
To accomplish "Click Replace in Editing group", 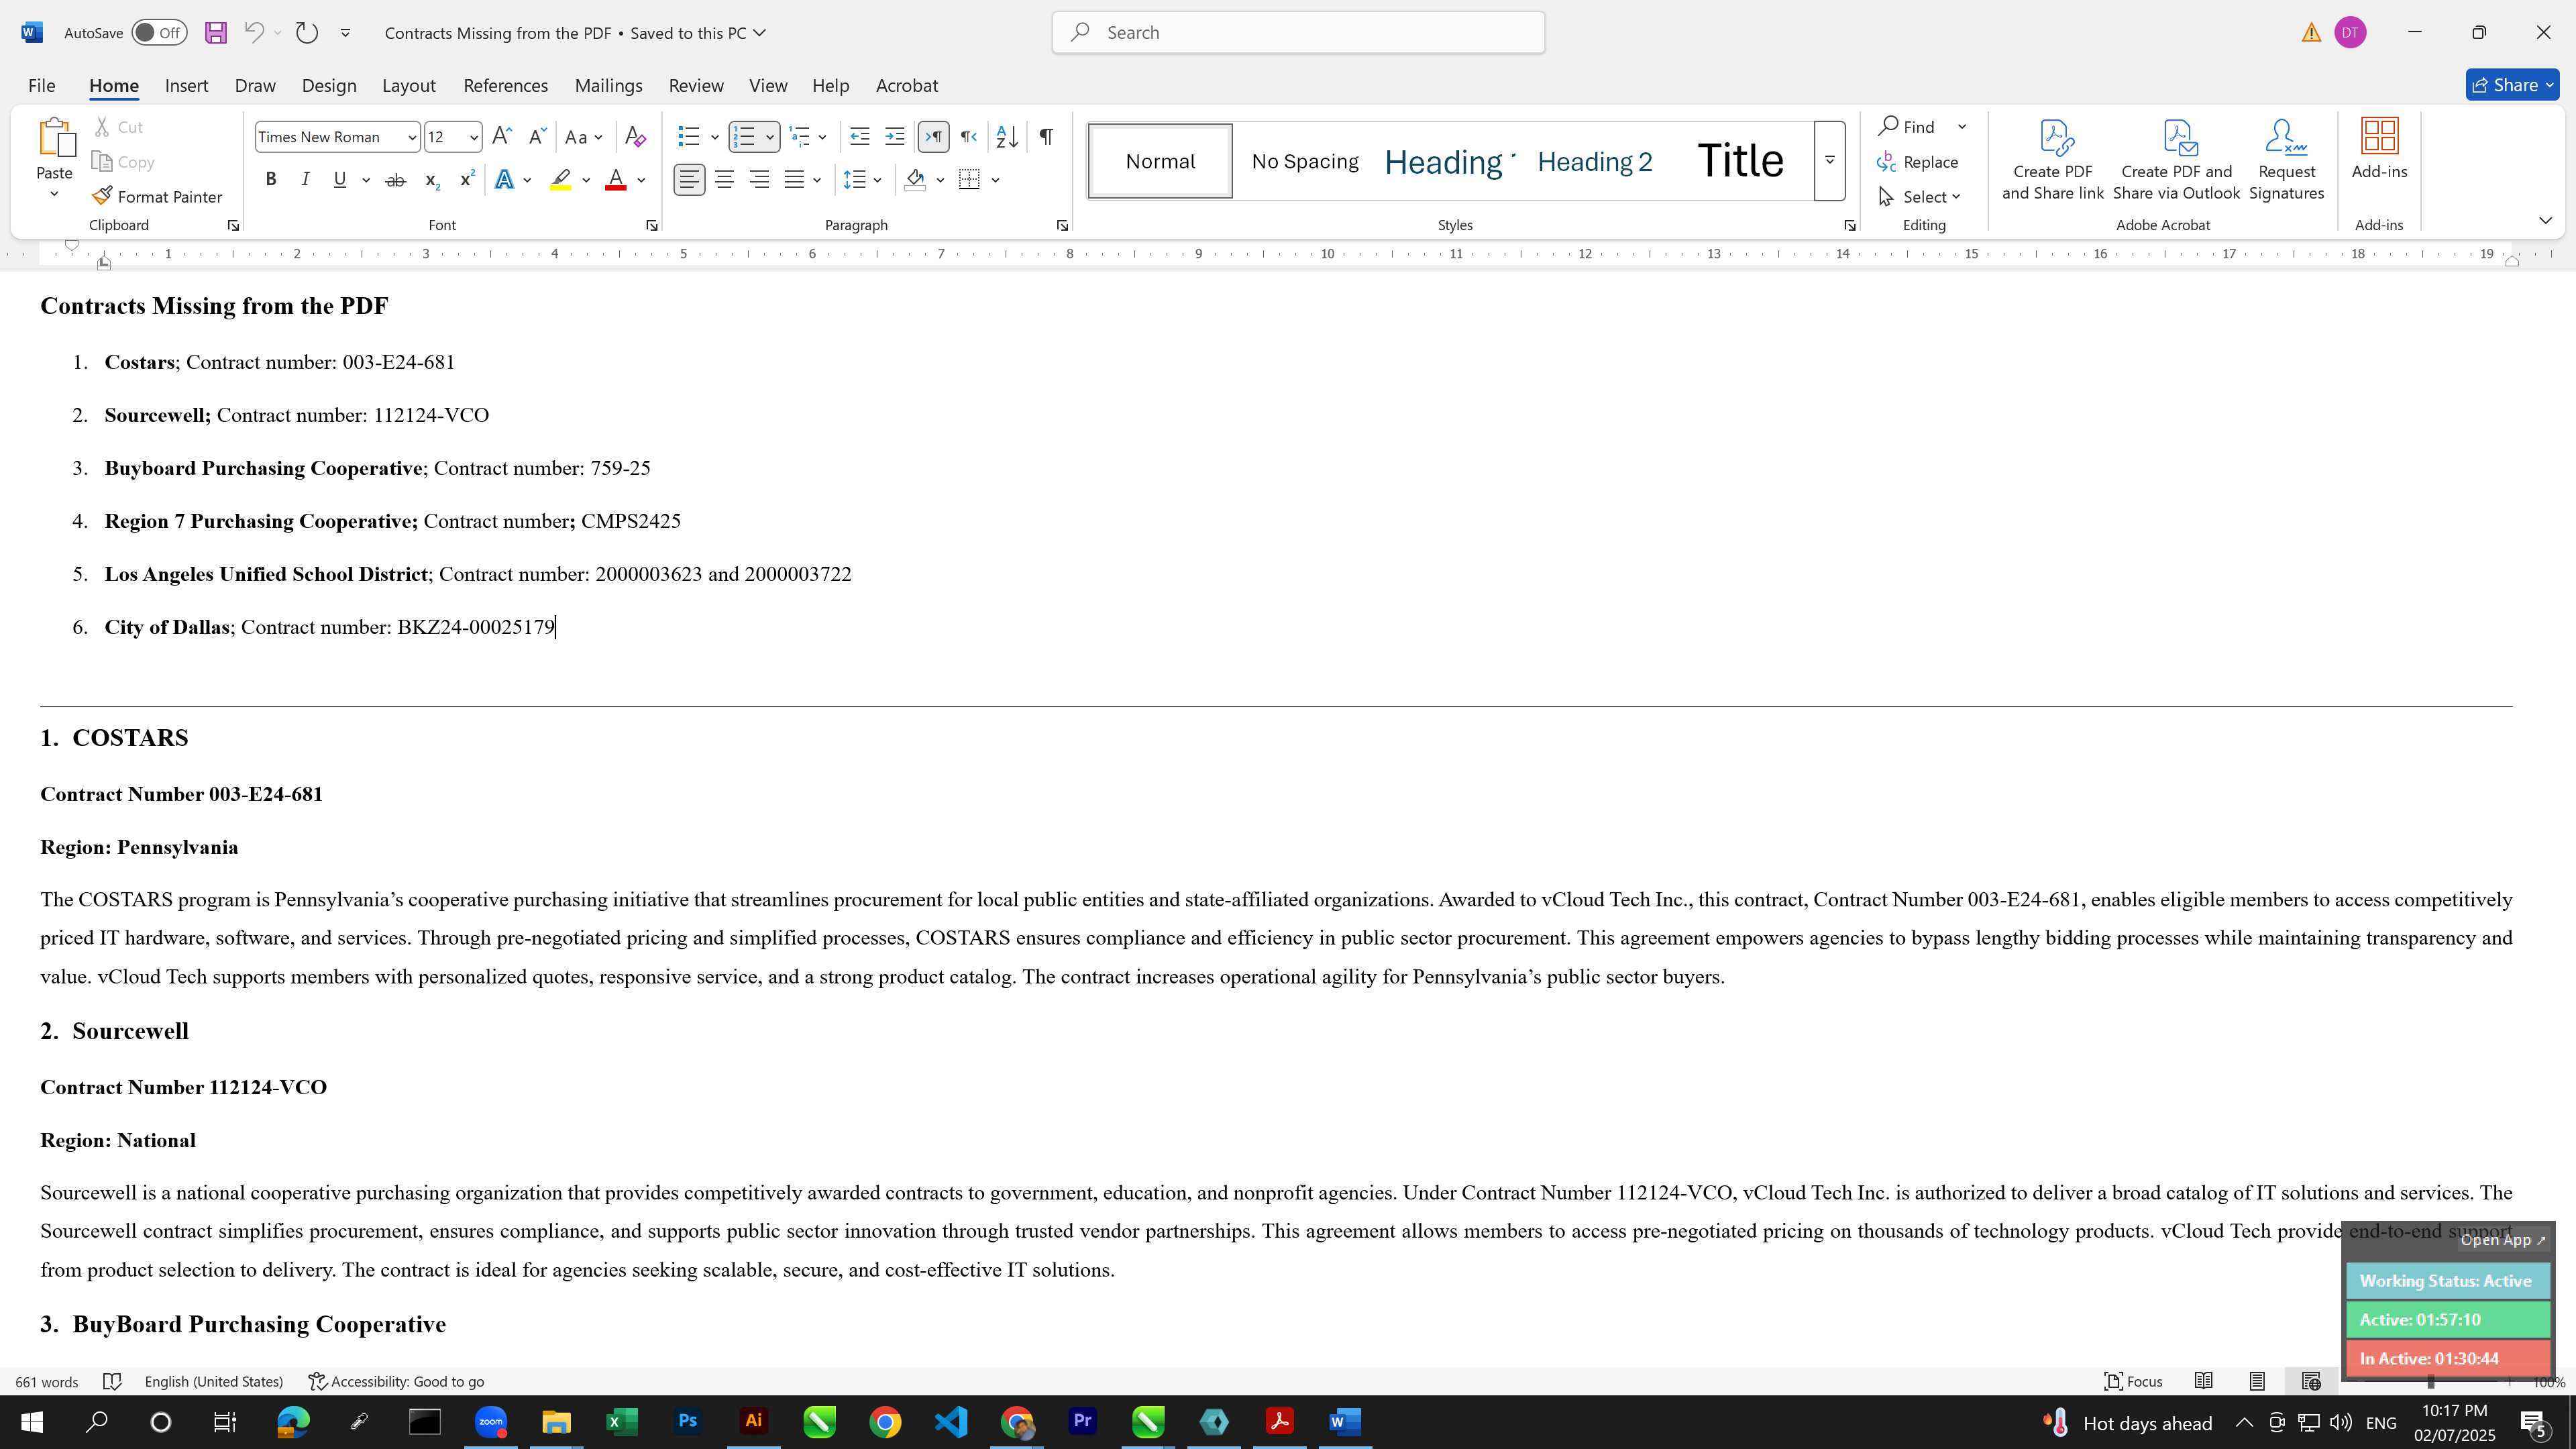I will (x=1918, y=162).
